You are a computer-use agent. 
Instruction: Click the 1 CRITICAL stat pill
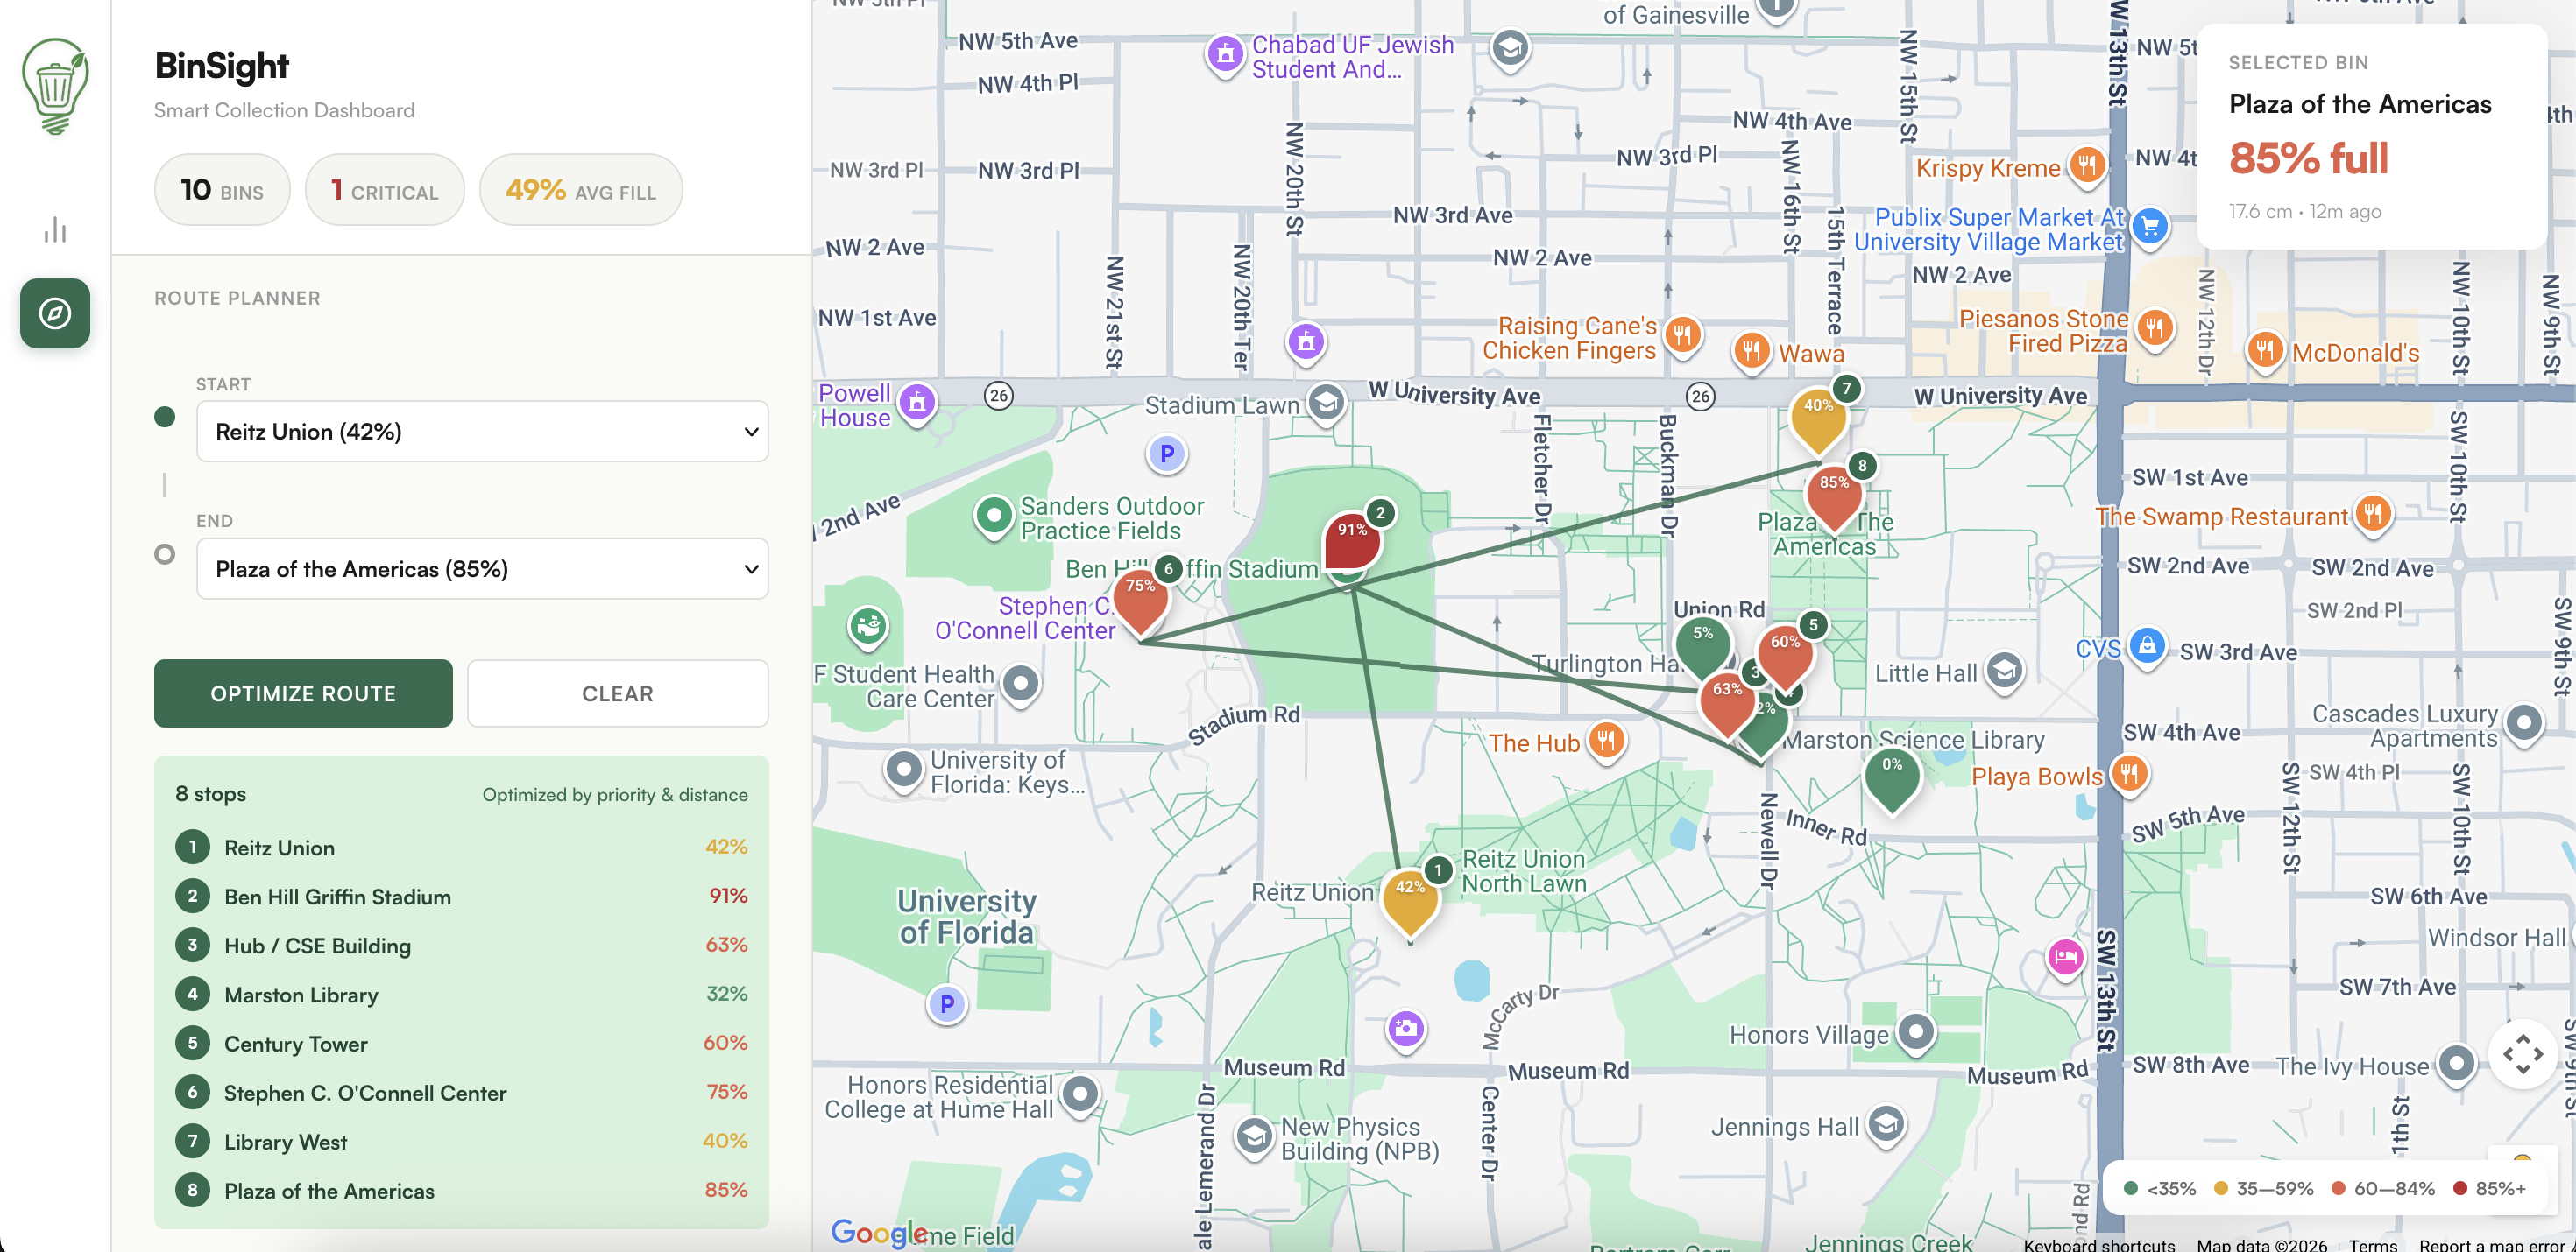tap(385, 190)
